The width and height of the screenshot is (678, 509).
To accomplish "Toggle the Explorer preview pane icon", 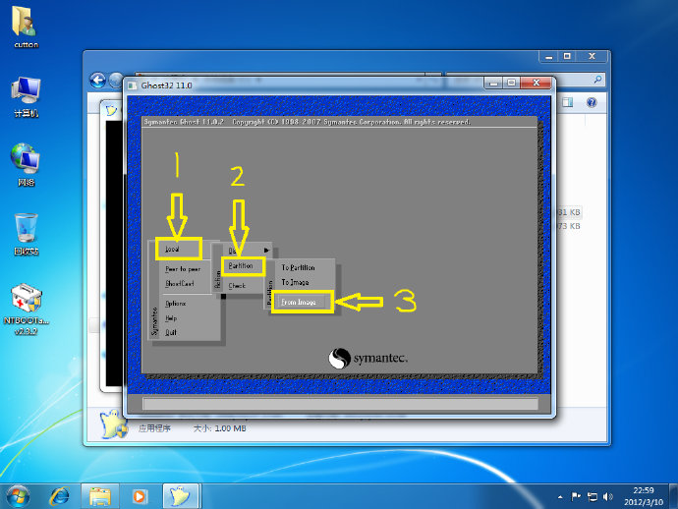I will [x=567, y=102].
